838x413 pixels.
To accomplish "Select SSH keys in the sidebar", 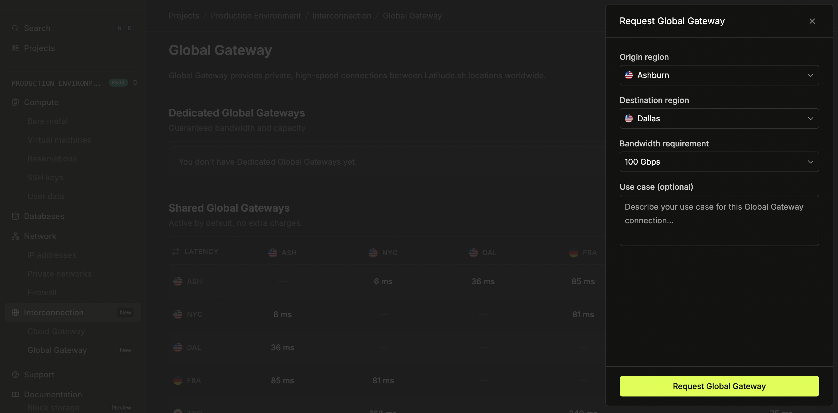I will (45, 177).
